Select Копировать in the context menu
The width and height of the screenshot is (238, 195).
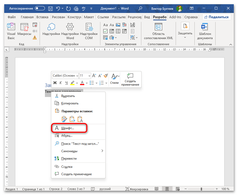[70, 103]
